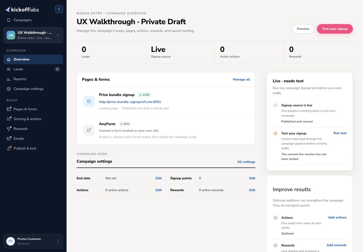
Task: Click the Reports bar chart icon
Action: pyautogui.click(x=9, y=79)
